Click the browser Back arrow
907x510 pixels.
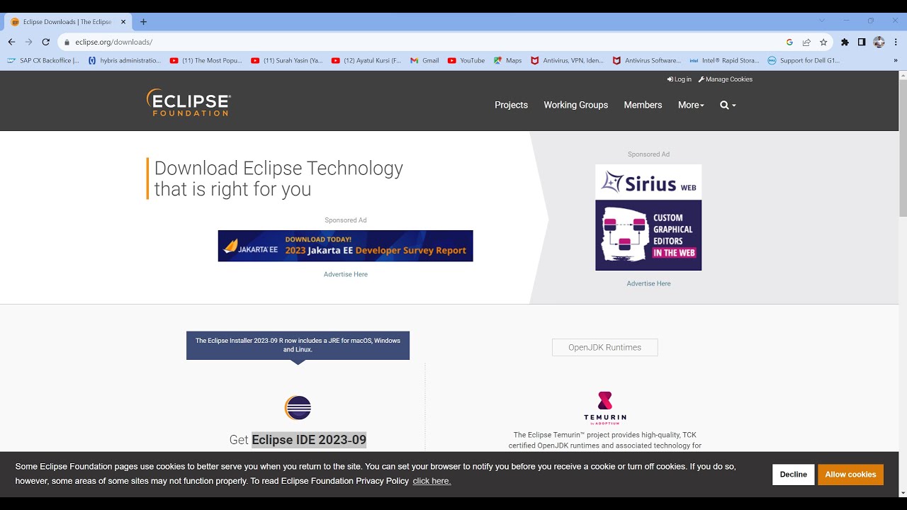pos(11,42)
